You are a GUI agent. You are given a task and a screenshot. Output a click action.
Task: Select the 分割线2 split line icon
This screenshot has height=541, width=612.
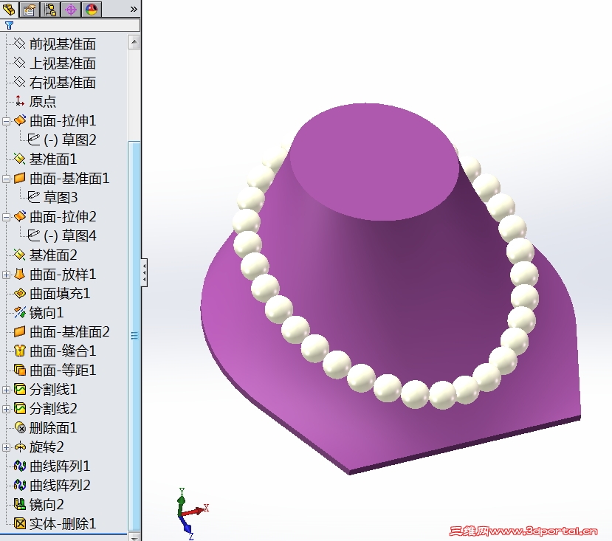tap(19, 408)
